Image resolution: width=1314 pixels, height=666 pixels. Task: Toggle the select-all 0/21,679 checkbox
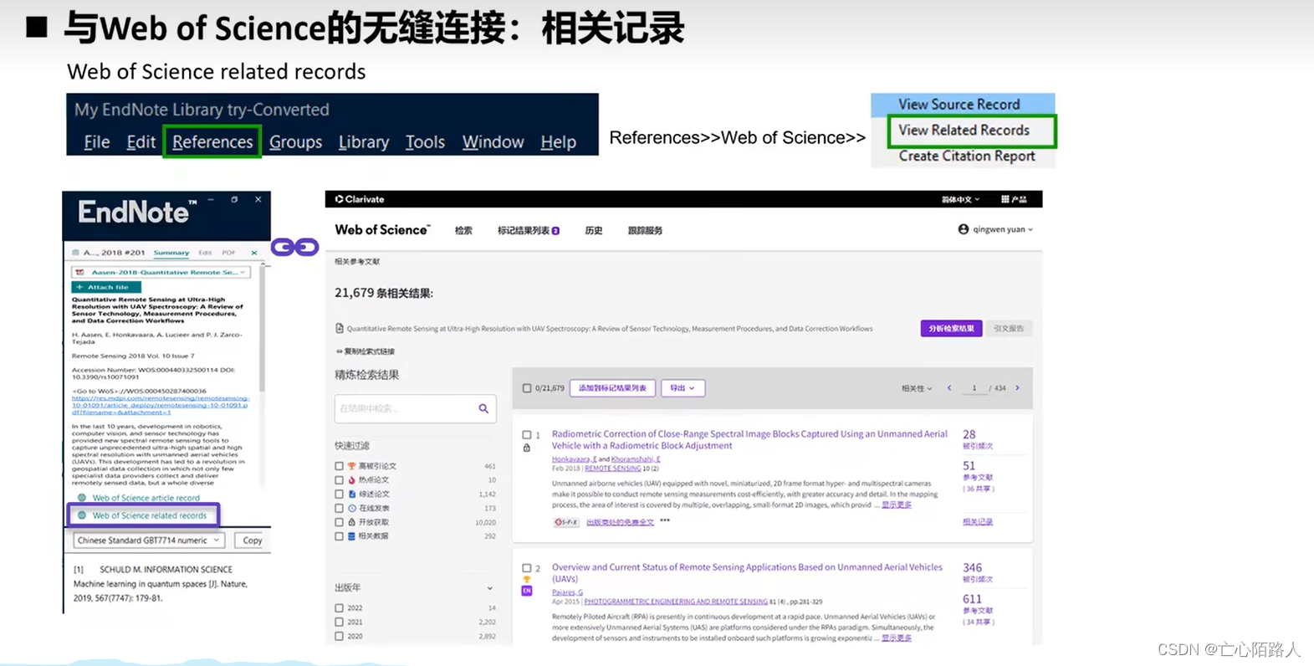[527, 388]
